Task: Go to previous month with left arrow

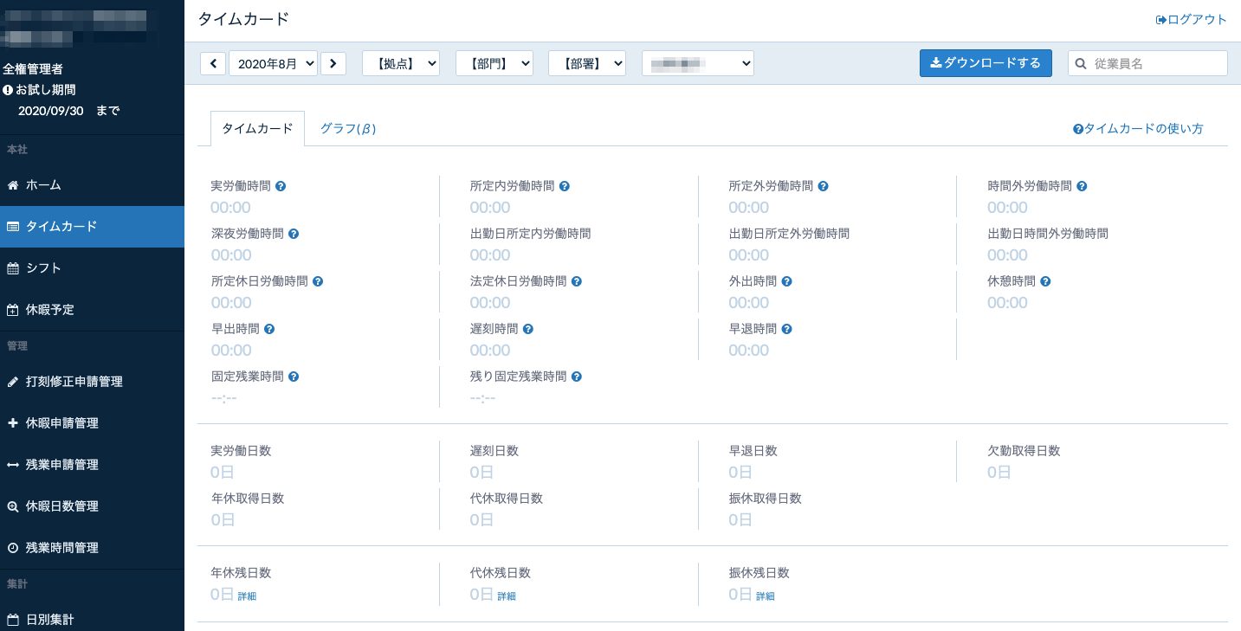Action: 213,63
